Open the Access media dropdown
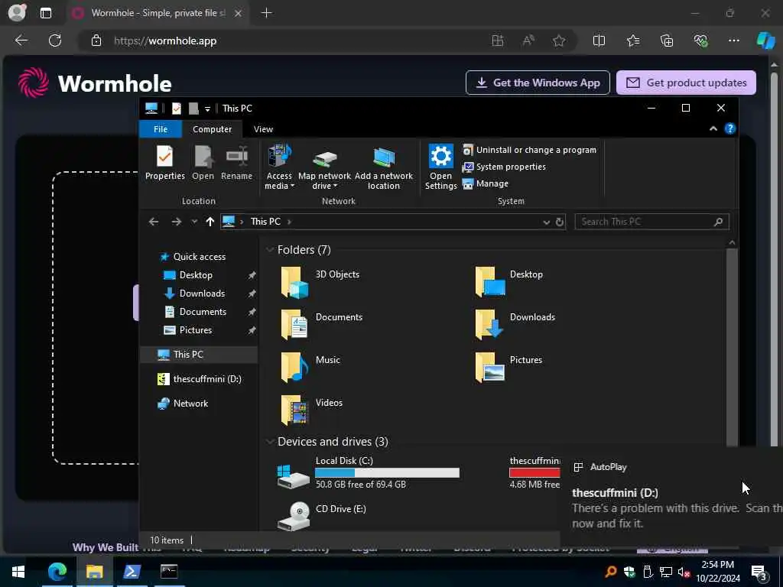The width and height of the screenshot is (783, 587). coord(279,167)
